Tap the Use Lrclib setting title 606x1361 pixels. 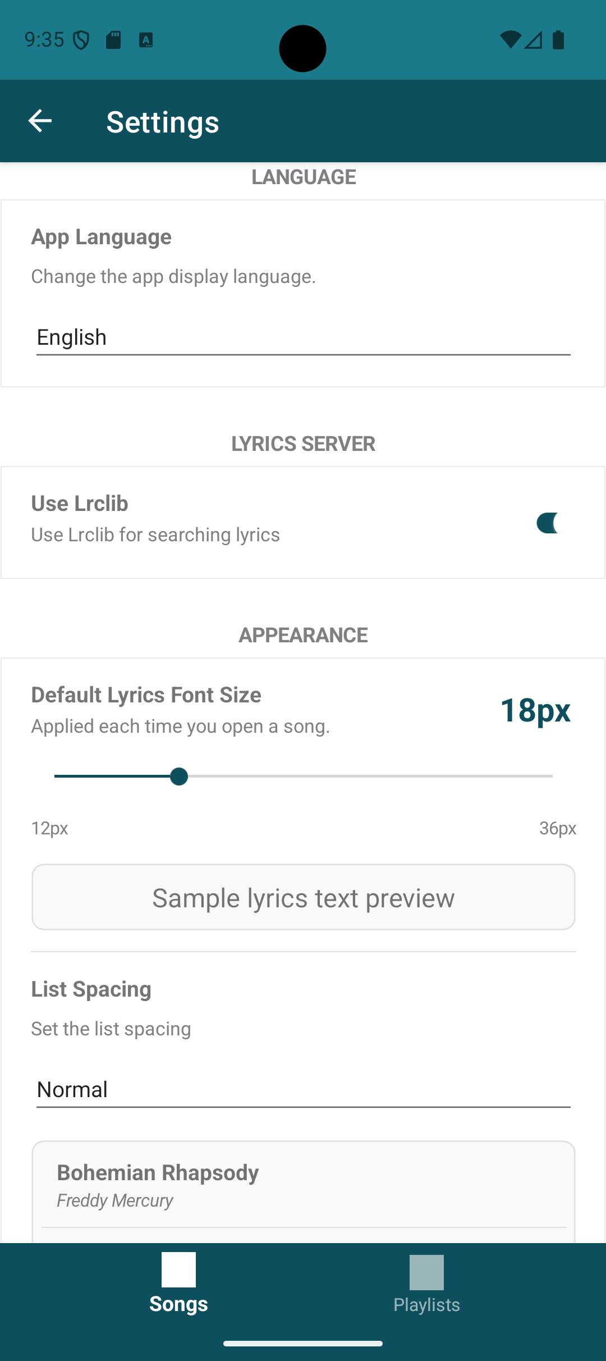point(80,504)
